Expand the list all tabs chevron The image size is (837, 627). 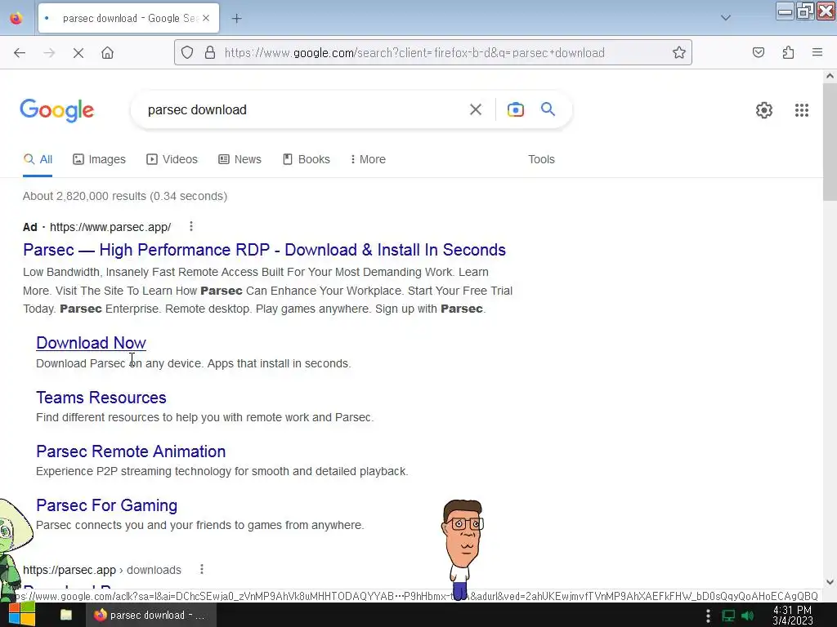click(726, 18)
